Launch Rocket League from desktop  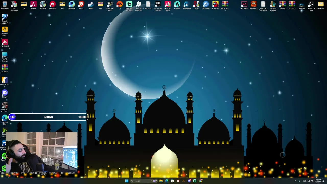[5, 19]
